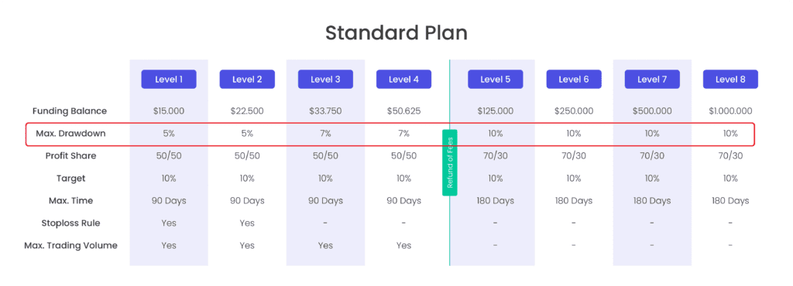793x286 pixels.
Task: Click the Funding Balance row label
Action: coord(70,111)
